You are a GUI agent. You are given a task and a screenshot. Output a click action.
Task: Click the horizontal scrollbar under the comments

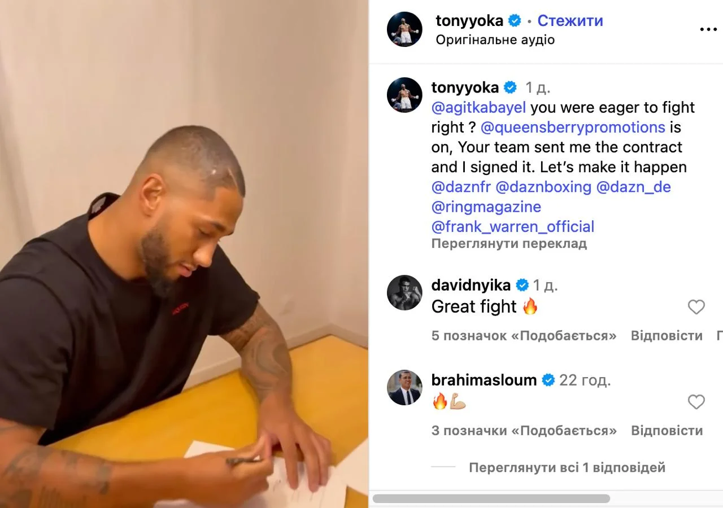491,498
